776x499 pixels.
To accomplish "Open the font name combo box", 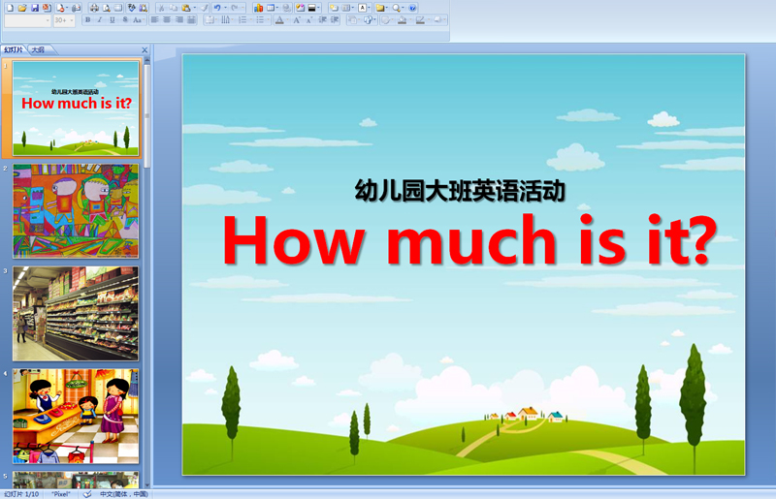I will click(x=28, y=20).
